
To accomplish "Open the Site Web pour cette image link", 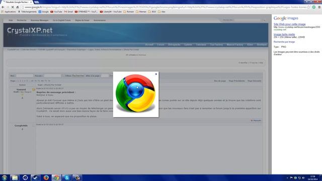I will coord(290,24).
